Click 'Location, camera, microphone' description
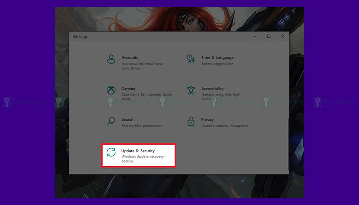Image resolution: width=359 pixels, height=205 pixels. coord(225,126)
